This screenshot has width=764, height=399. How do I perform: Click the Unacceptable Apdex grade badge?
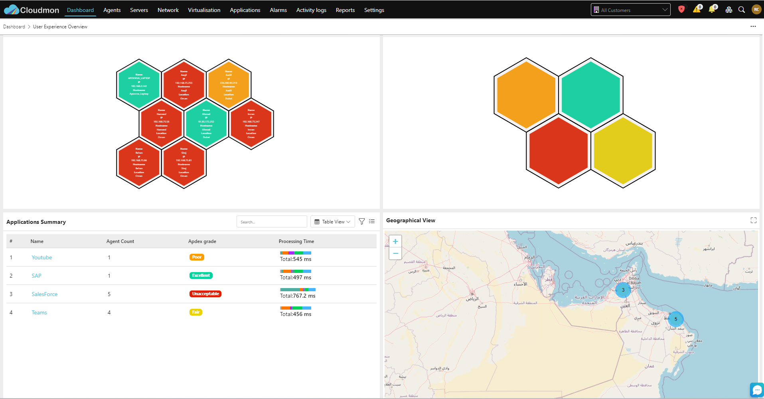[205, 294]
